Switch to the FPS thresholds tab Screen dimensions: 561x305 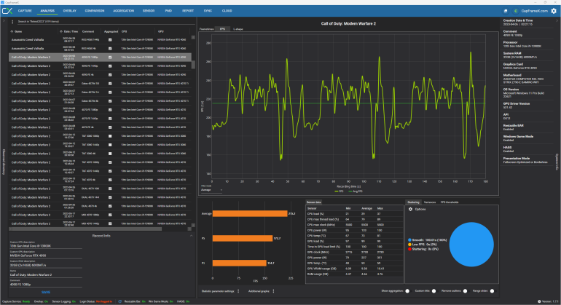[450, 202]
